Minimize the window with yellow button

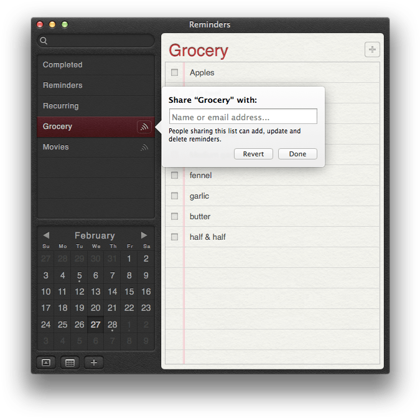point(52,24)
